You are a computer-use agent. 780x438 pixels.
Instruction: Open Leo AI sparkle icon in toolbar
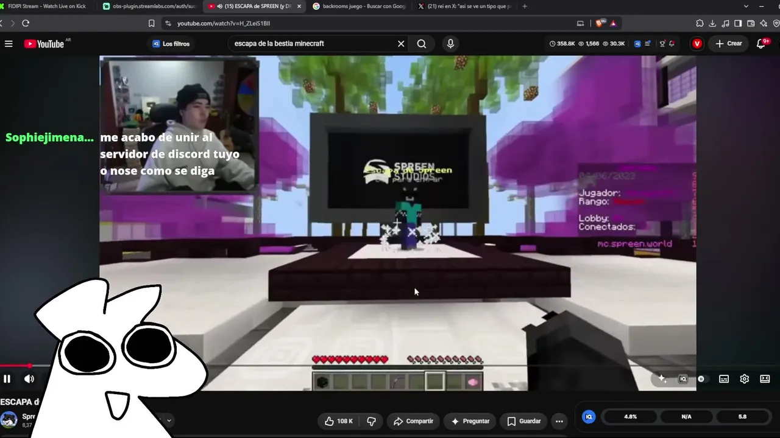[x=764, y=23]
